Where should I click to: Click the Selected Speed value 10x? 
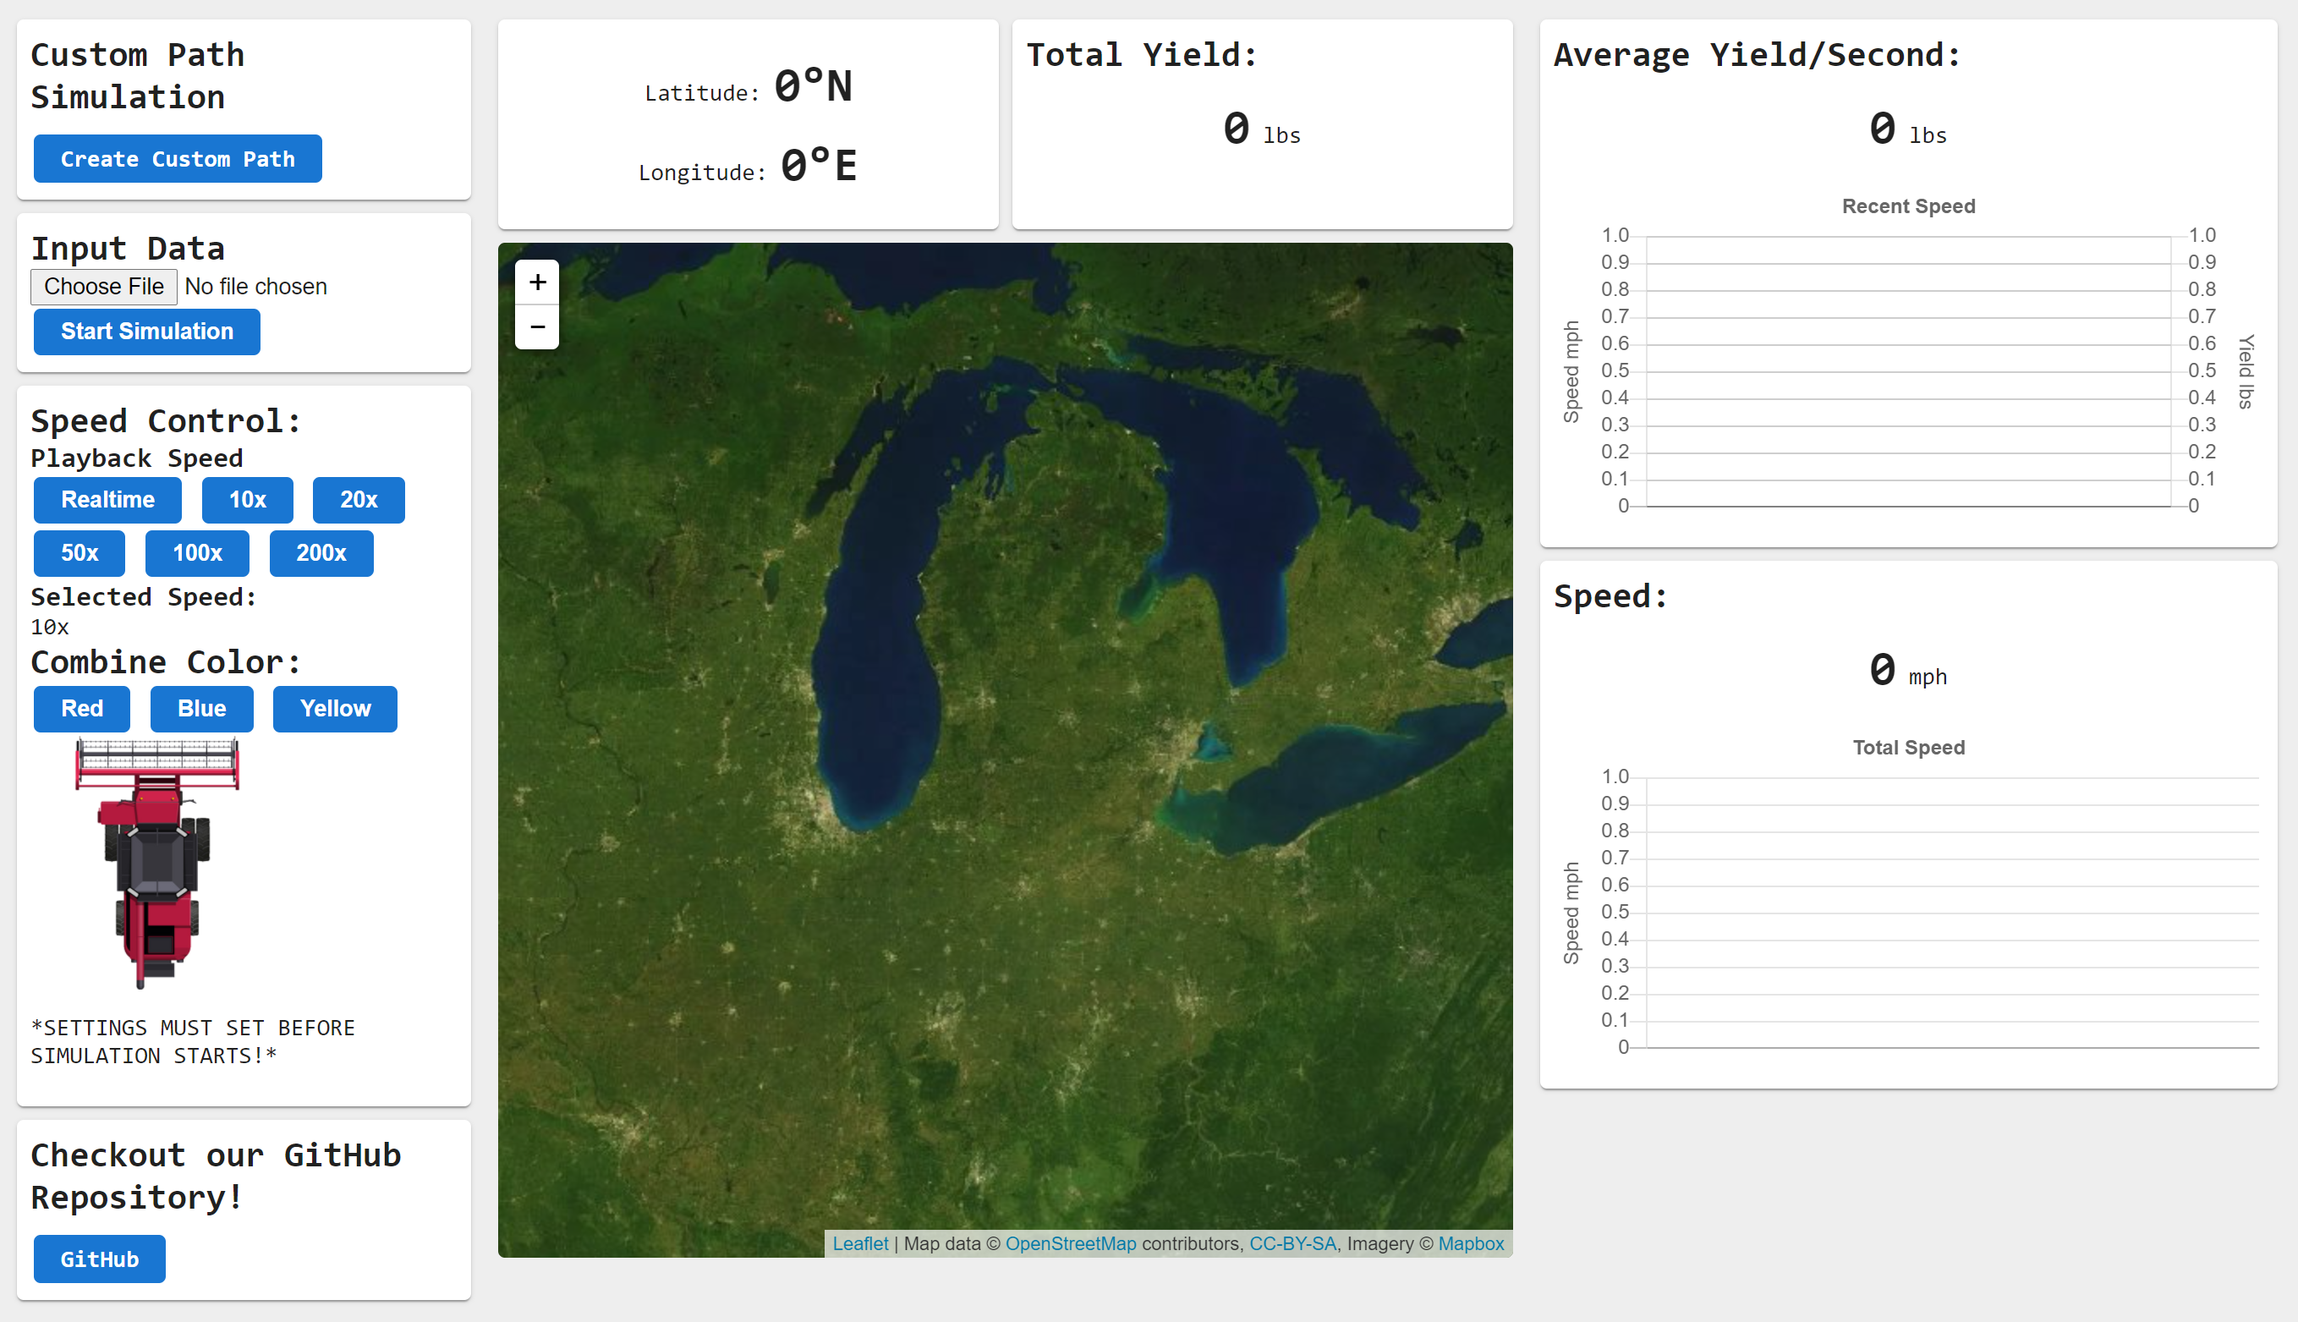click(x=50, y=628)
